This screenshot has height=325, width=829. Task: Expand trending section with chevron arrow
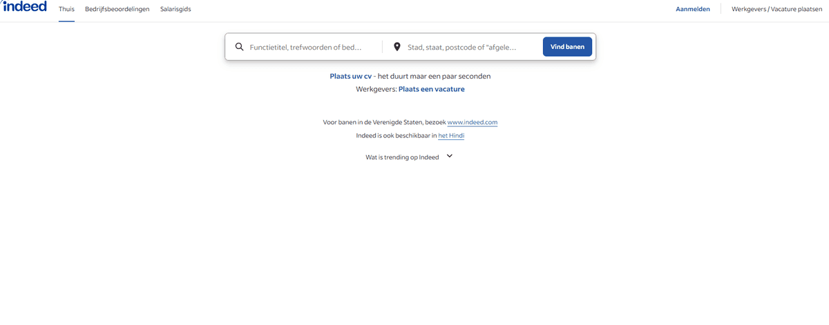click(x=450, y=156)
